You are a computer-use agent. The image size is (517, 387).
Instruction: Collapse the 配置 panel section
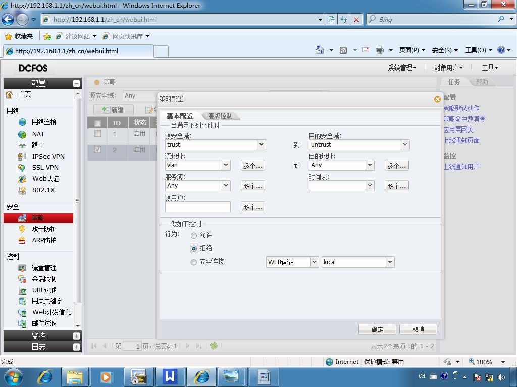click(76, 84)
